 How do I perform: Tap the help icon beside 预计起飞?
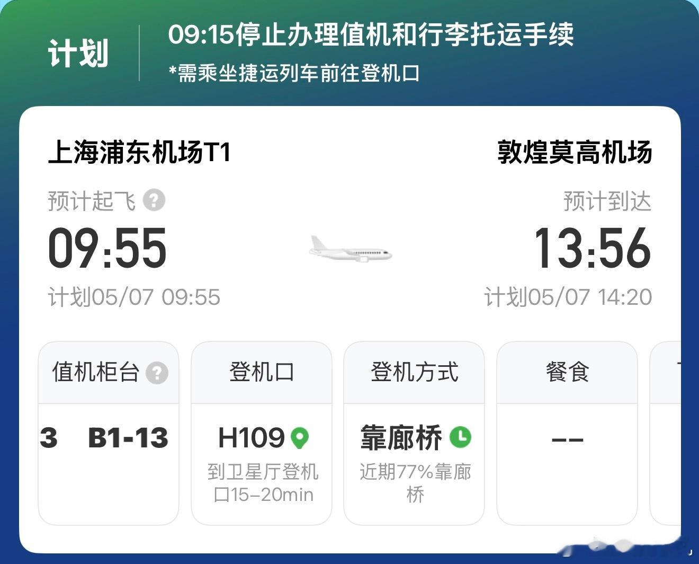[x=154, y=200]
